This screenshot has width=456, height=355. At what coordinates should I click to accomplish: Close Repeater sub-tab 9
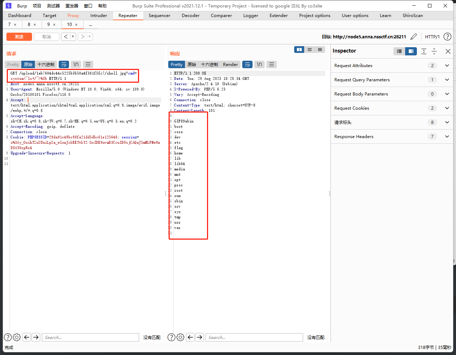pos(54,24)
